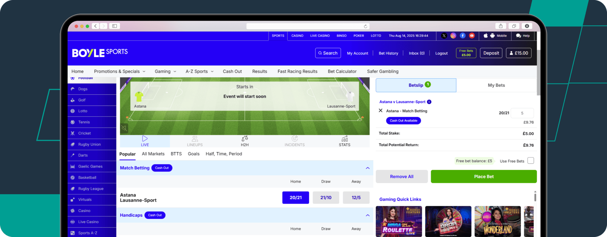This screenshot has height=237, width=607.
Task: Open the All Markets tab
Action: pos(153,154)
